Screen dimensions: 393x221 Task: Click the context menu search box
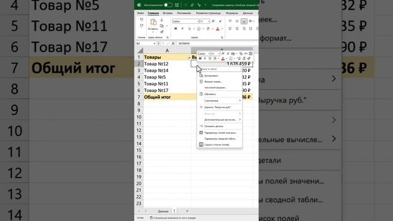tap(220, 69)
